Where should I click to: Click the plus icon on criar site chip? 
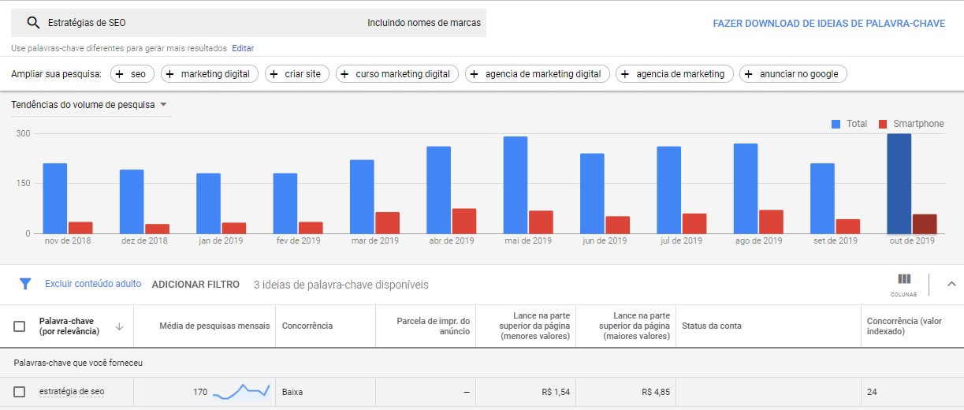[x=274, y=74]
